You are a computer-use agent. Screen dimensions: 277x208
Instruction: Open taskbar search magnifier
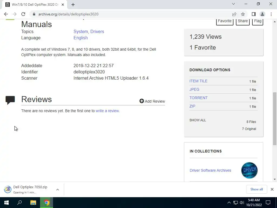pyautogui.click(x=19, y=203)
